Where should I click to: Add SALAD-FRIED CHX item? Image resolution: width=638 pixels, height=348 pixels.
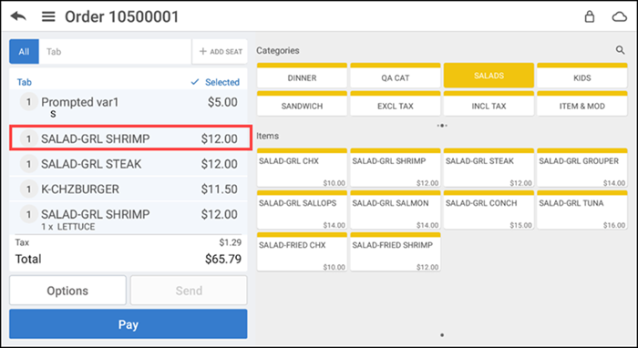click(x=302, y=251)
